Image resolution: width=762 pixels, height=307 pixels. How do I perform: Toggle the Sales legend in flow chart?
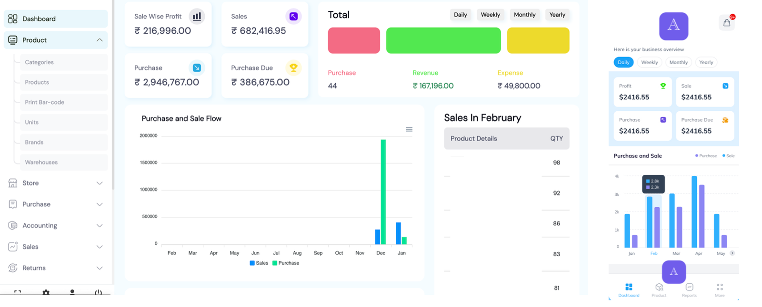[x=259, y=263]
